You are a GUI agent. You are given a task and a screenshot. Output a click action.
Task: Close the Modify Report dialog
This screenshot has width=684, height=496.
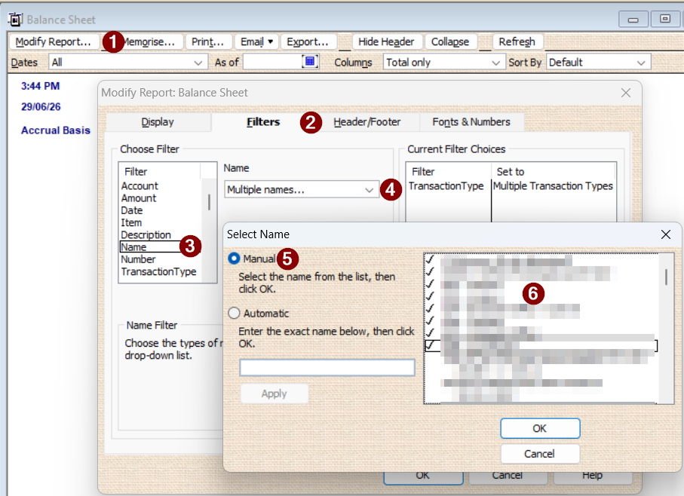pos(625,93)
